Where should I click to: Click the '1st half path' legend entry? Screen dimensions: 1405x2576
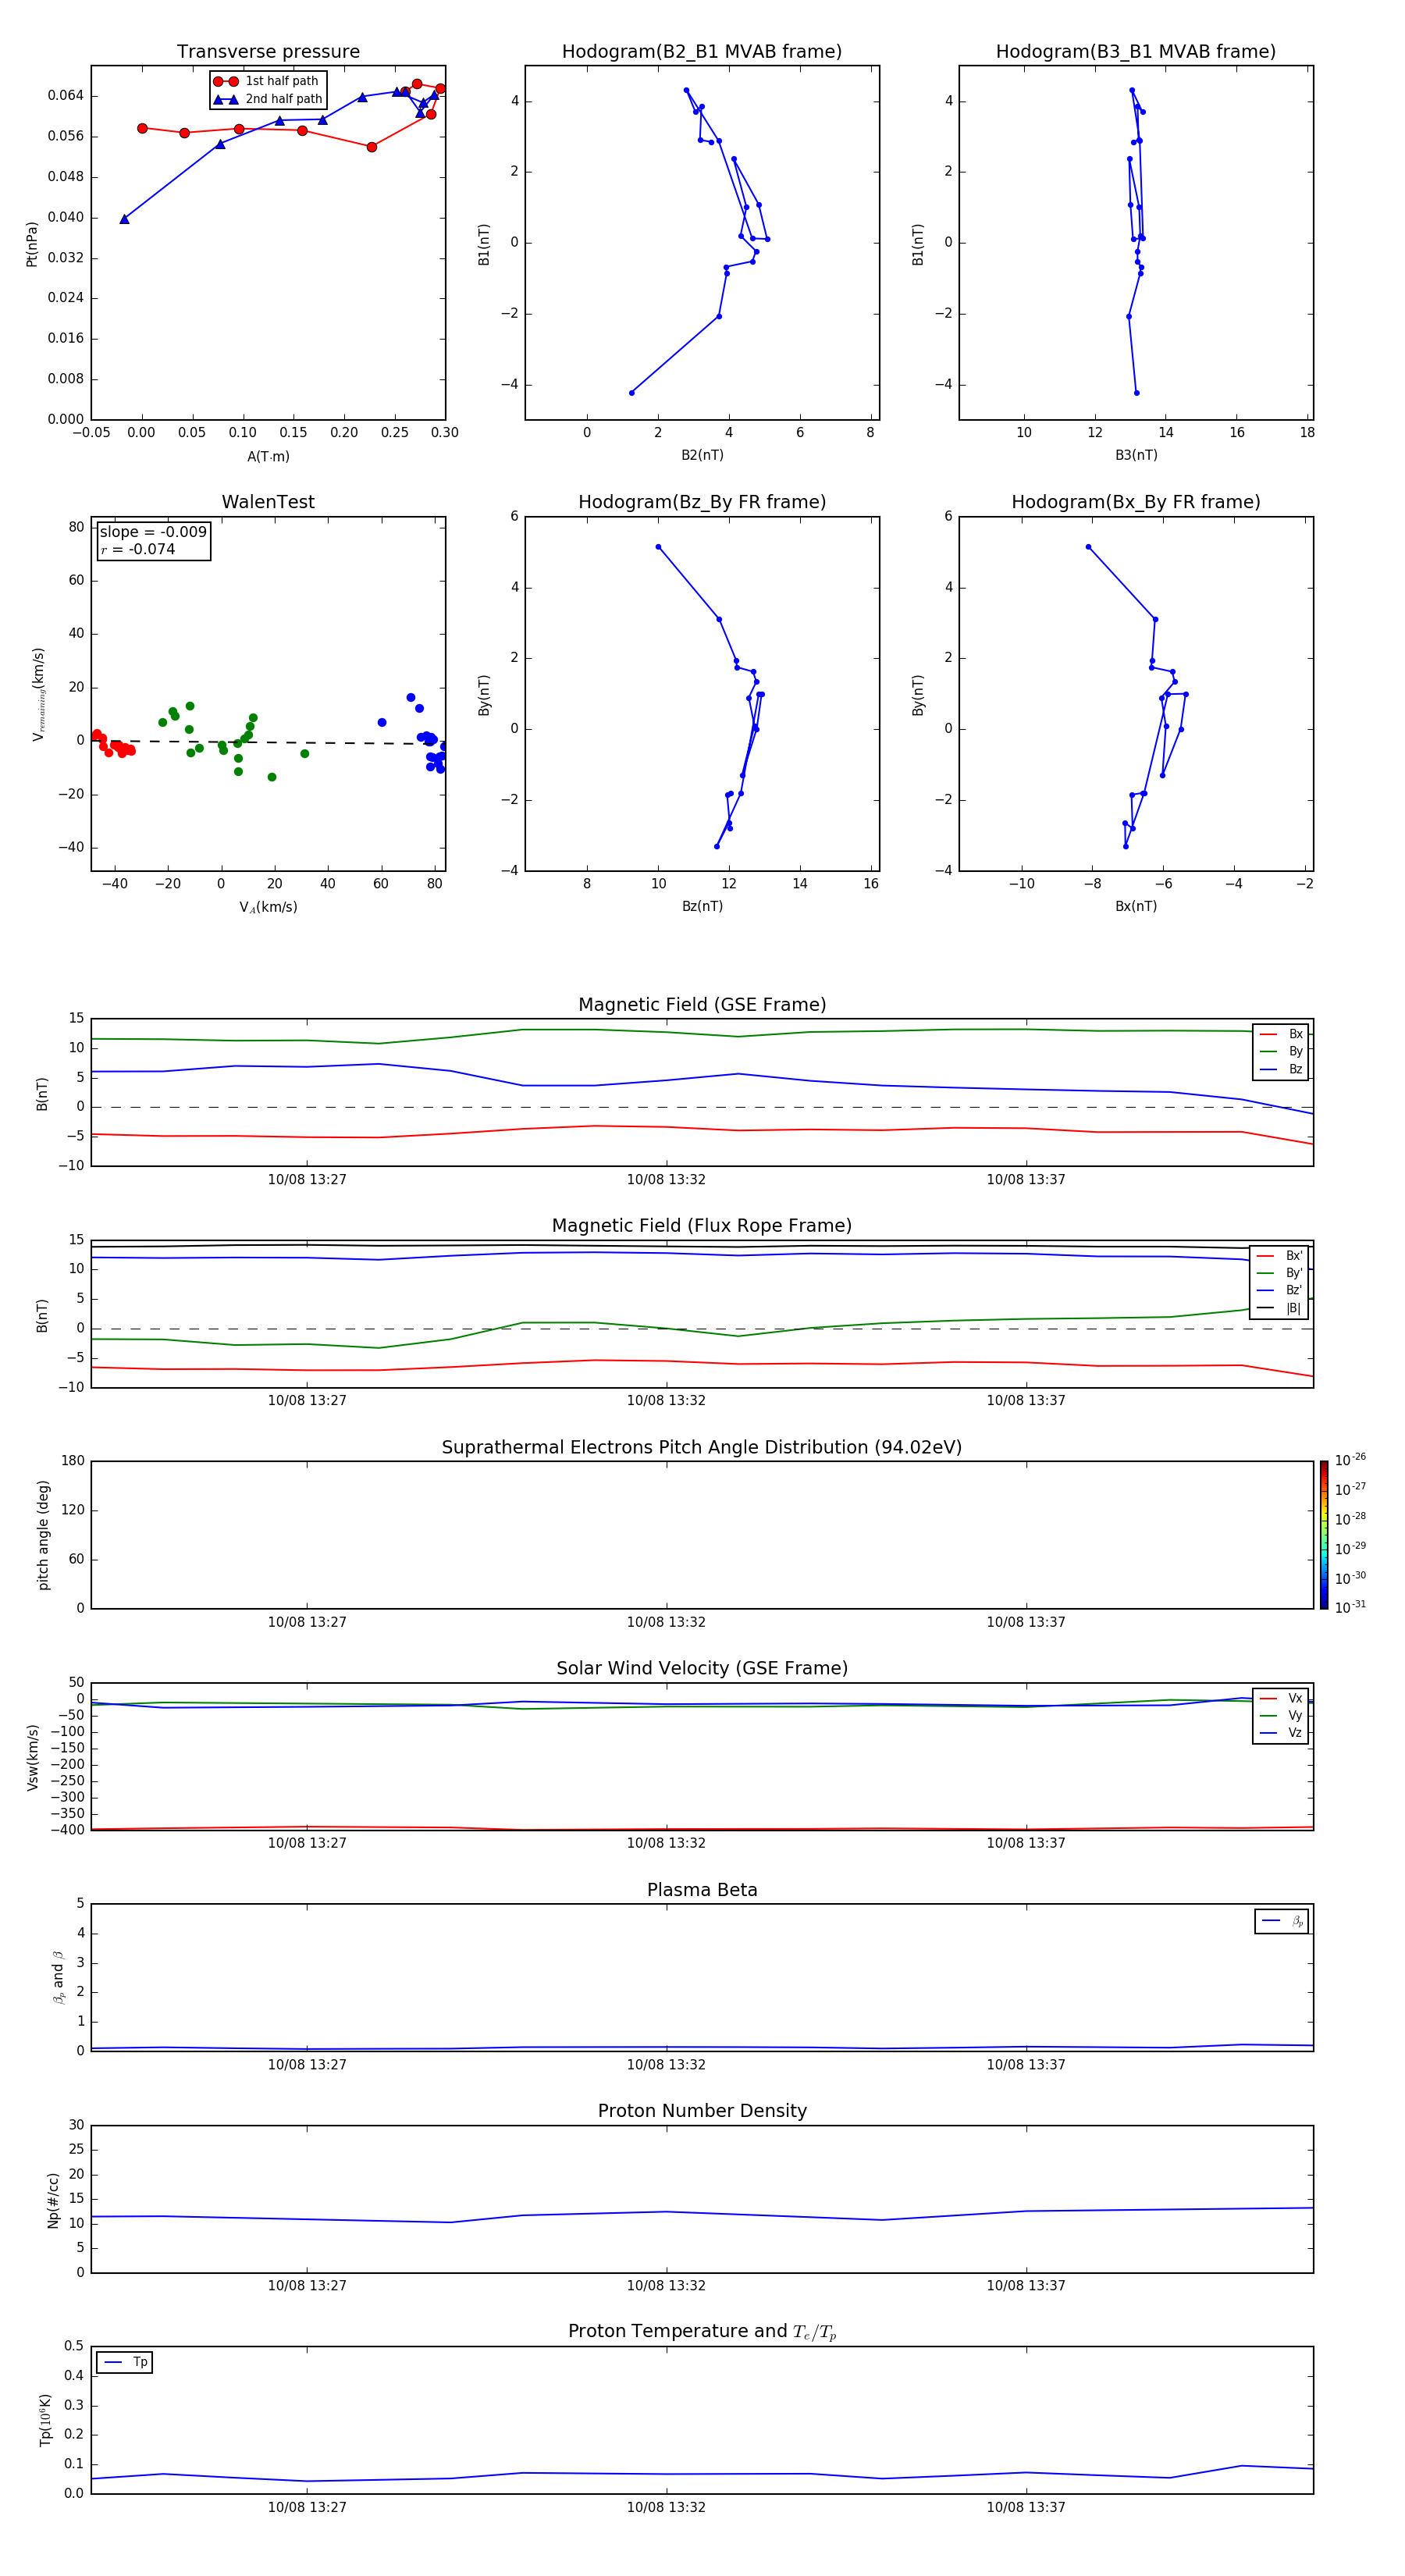tap(266, 81)
